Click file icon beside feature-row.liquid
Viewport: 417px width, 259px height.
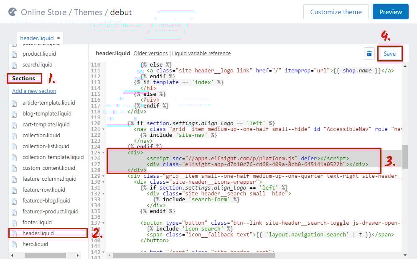[x=14, y=191]
